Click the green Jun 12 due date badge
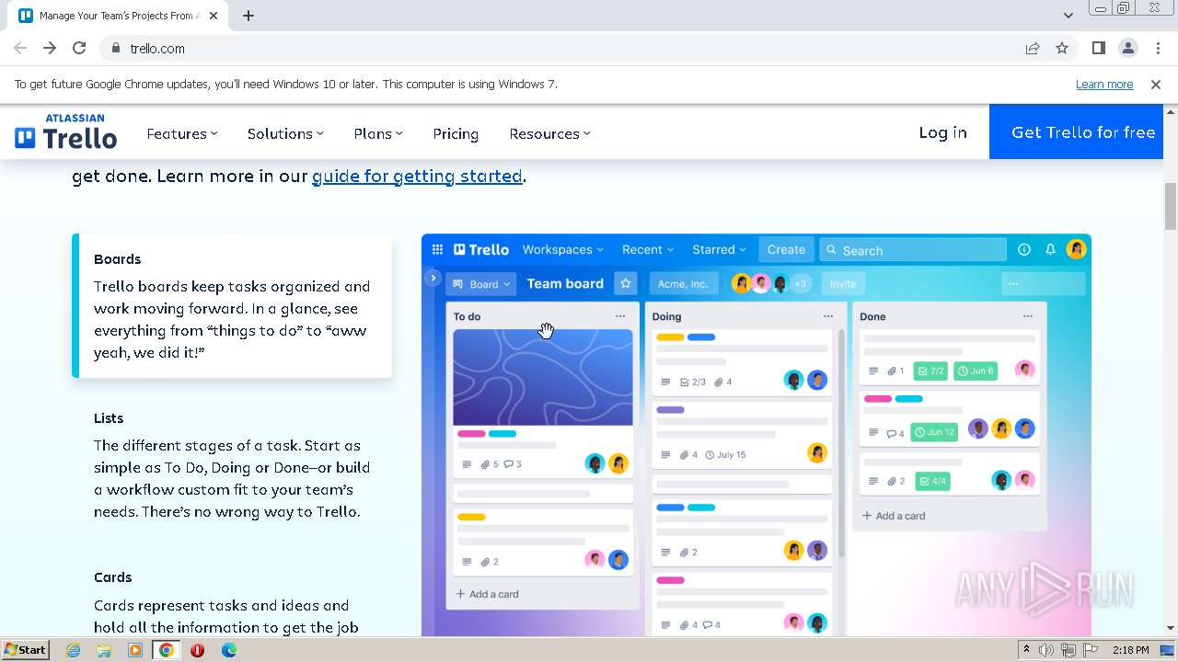1178x662 pixels. 934,432
